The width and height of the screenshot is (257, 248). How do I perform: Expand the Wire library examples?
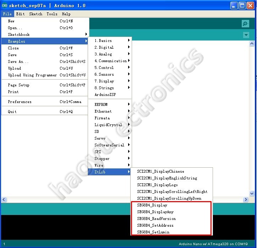(x=110, y=165)
